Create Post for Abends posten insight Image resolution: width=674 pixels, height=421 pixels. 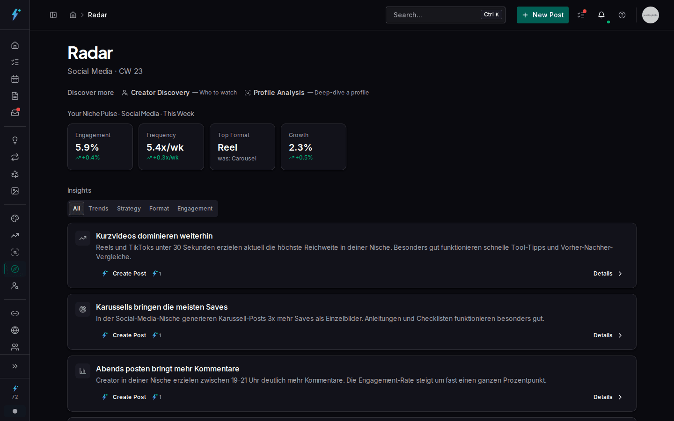(x=124, y=397)
